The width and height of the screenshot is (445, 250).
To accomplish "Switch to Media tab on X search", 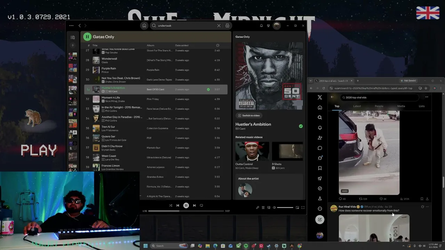I will coord(401,106).
